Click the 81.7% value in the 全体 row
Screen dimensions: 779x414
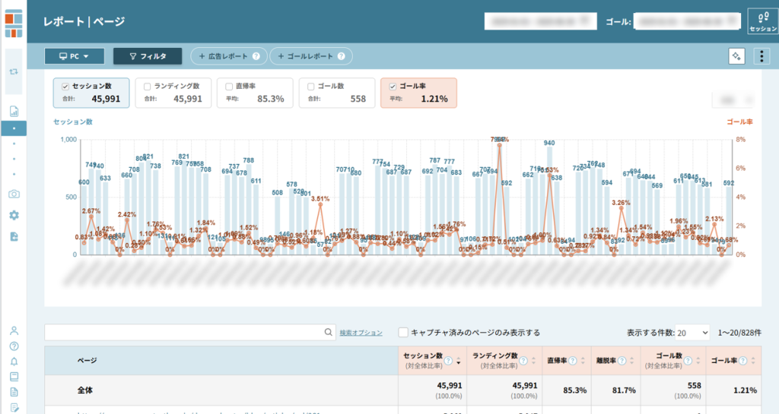(624, 390)
